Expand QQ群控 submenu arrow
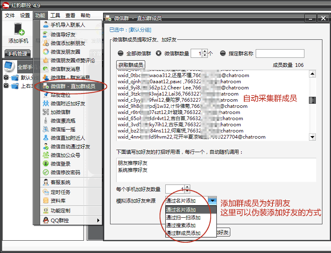Screen dimensions: 331x253 [x=98, y=220]
